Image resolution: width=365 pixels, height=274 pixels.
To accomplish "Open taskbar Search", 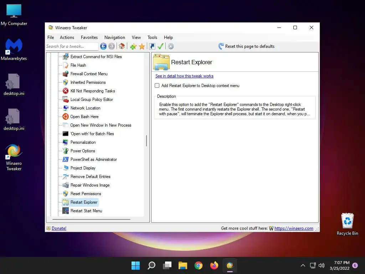I will click(151, 265).
